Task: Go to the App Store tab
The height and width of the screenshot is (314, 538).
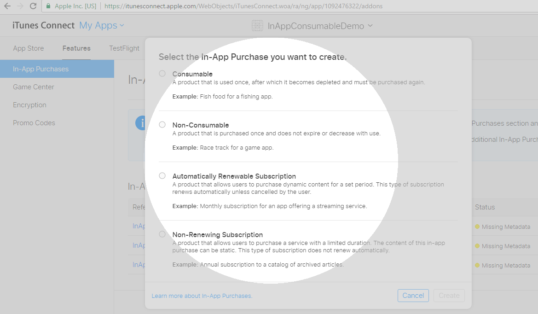Action: tap(29, 48)
